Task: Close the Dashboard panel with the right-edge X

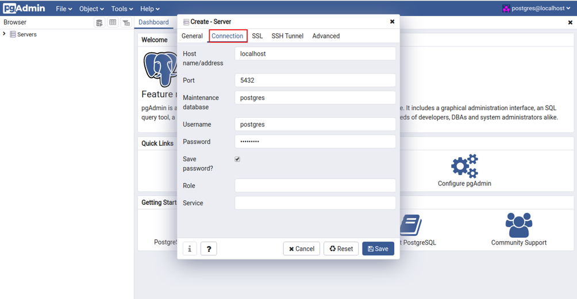Action: (570, 22)
